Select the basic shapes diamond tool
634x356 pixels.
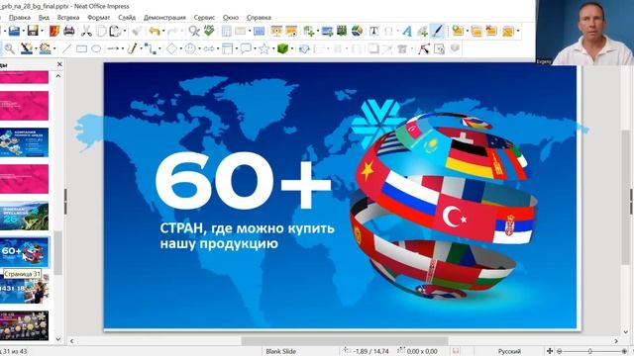coord(171,48)
